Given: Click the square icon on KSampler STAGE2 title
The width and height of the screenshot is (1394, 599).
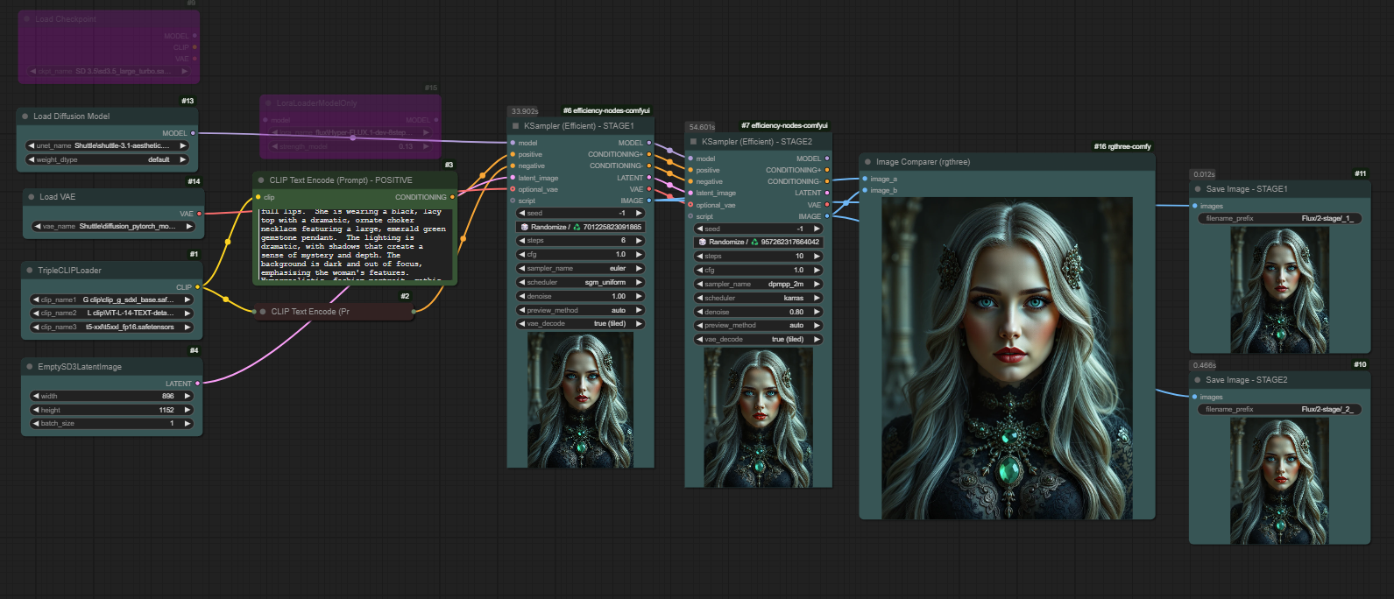Looking at the screenshot, I should click(694, 142).
